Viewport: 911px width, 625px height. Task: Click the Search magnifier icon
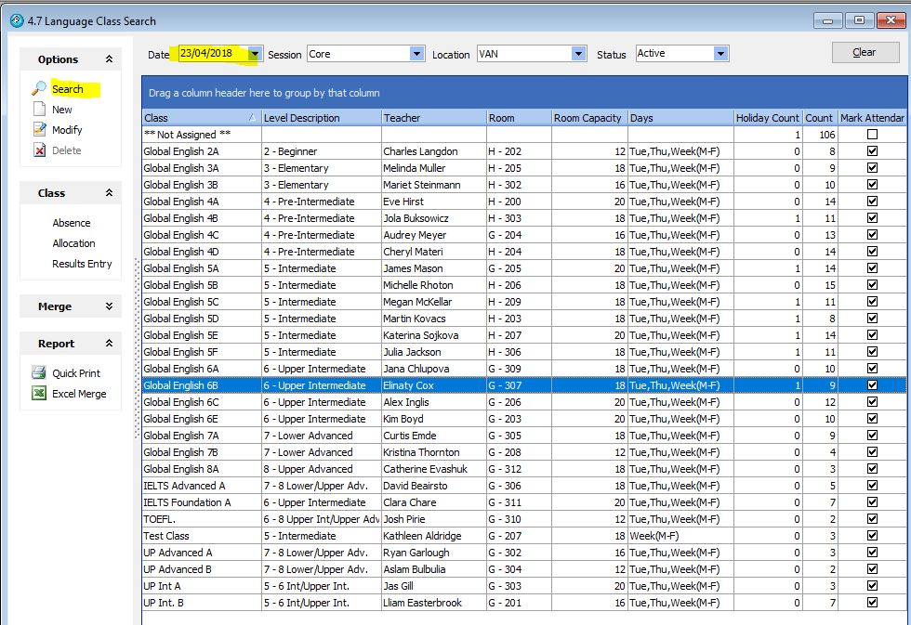click(x=39, y=89)
